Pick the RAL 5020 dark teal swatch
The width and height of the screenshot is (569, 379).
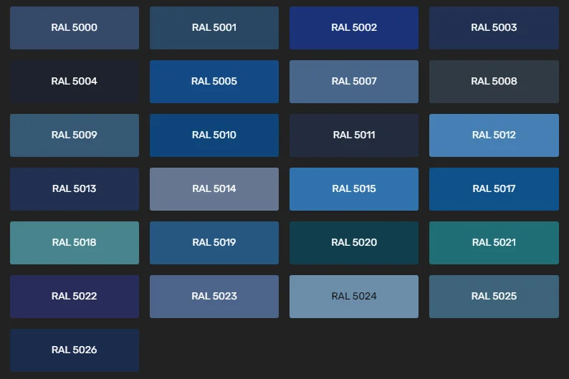point(354,243)
